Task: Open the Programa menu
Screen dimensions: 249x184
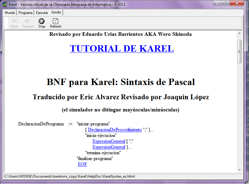Action: [25, 13]
